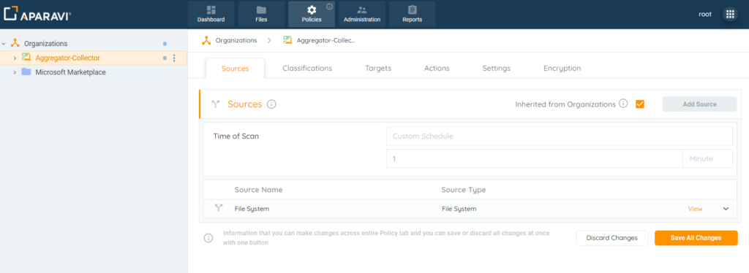
Task: Click the Microsoft Marketplace folder icon
Action: pos(26,72)
